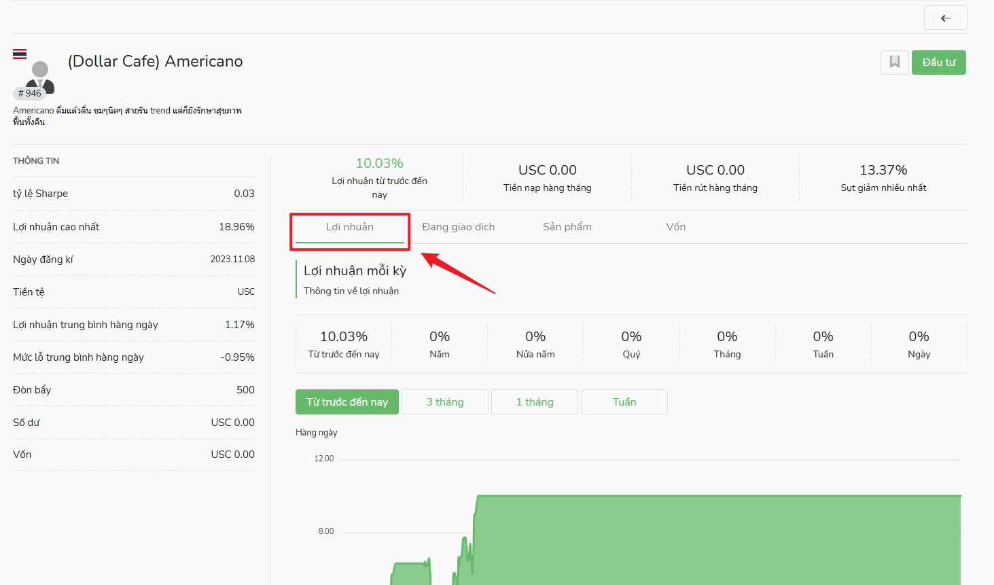Click the tỷ lệ Sharpe row label
The width and height of the screenshot is (994, 585).
pos(40,194)
